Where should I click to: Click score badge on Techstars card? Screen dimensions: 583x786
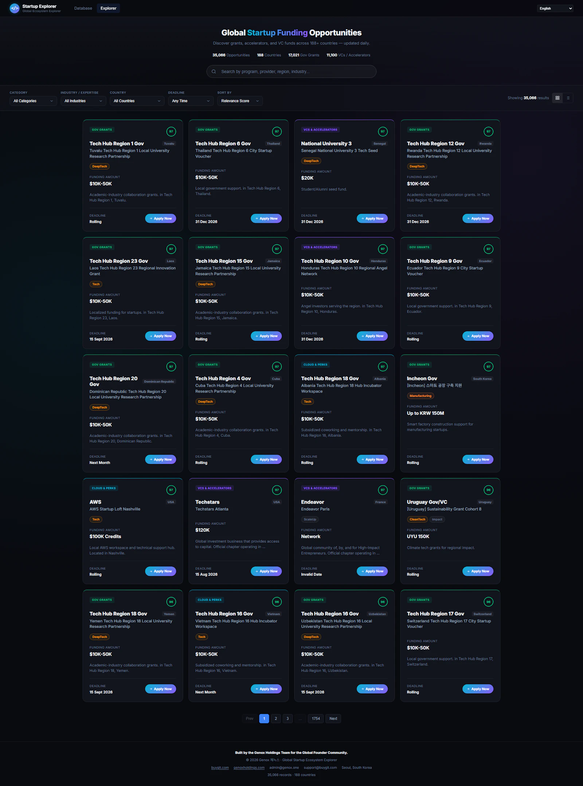tap(277, 490)
